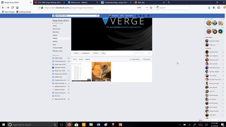Open Totally Crypto shortcut group
The width and height of the screenshot is (226, 127).
tap(58, 58)
